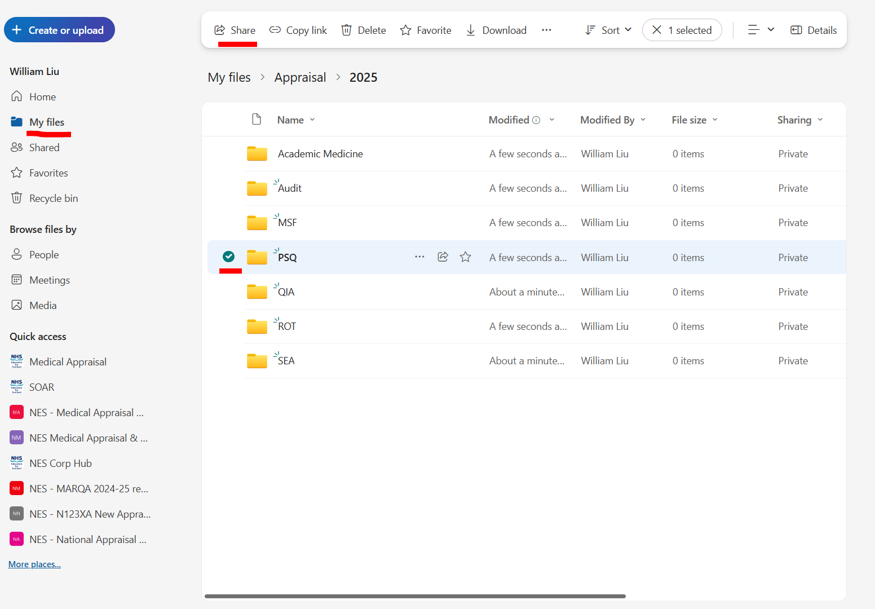Image resolution: width=875 pixels, height=609 pixels.
Task: Click Download in the toolbar
Action: pos(496,30)
